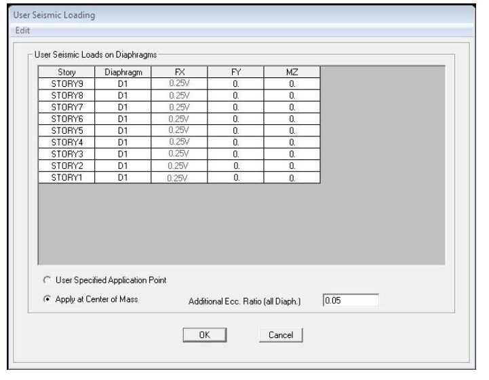Select the STORY3 row label
Viewport: 489px width, 380px height.
(66, 154)
